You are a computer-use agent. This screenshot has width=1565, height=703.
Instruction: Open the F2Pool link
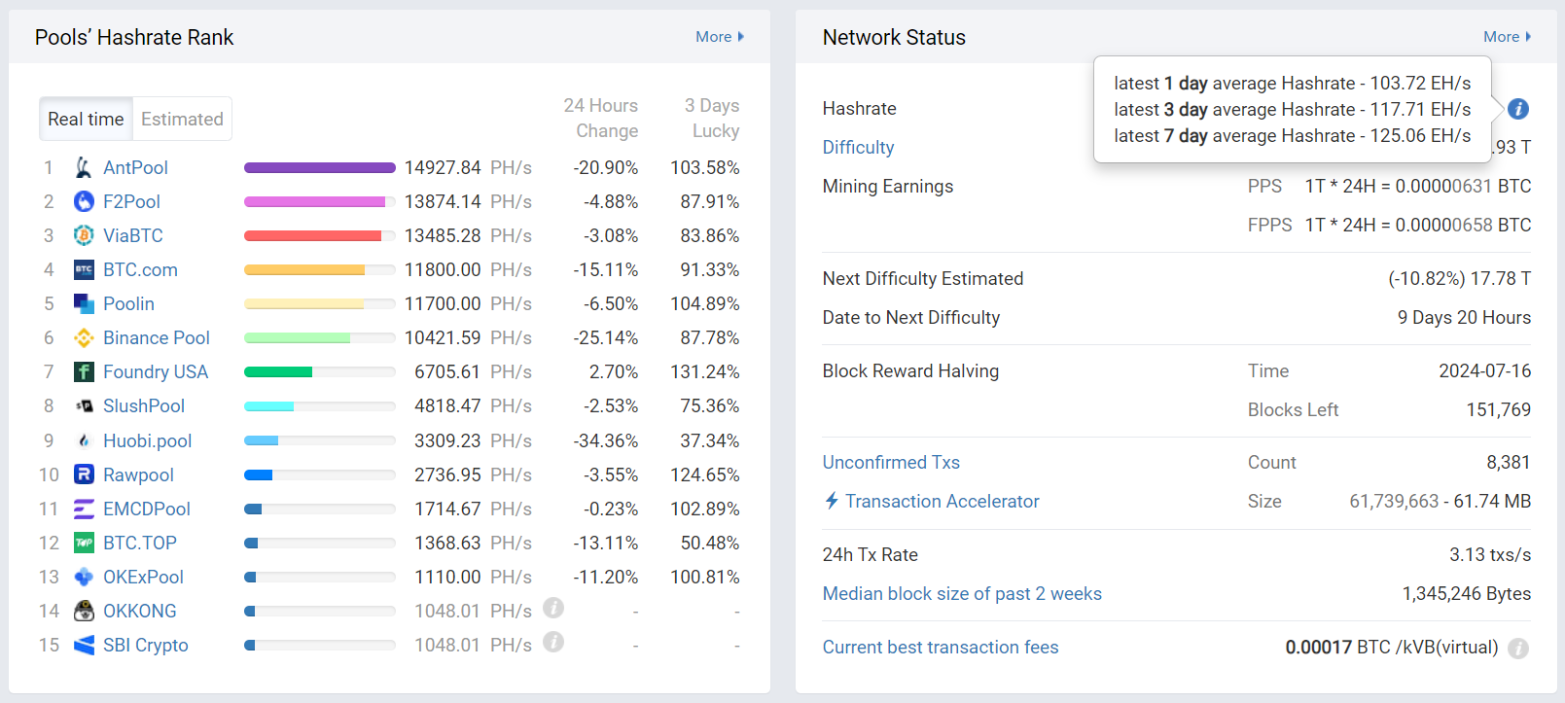pyautogui.click(x=131, y=201)
